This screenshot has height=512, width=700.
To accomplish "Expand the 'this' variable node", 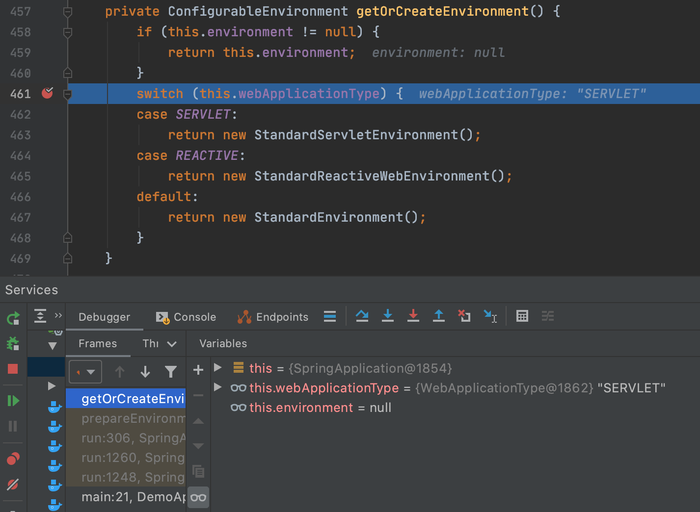I will click(218, 367).
